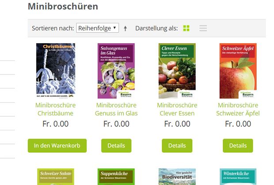Open the Schweizer Salate brochure thumbnail
The image size is (274, 185).
pyautogui.click(x=56, y=177)
